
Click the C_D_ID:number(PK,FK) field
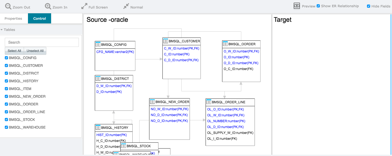click(x=181, y=60)
